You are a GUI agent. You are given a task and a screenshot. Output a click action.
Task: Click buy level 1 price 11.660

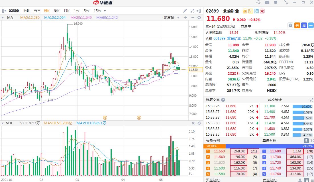pos(219,151)
